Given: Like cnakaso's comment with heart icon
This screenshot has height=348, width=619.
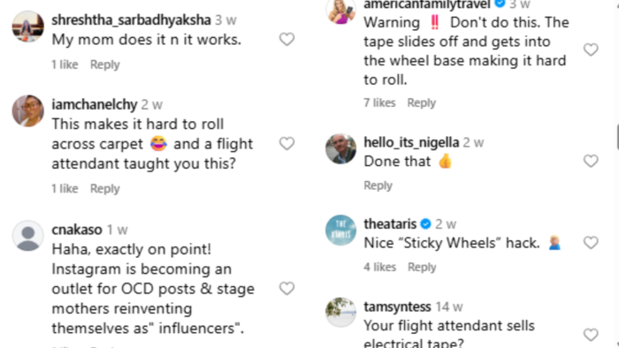Looking at the screenshot, I should coord(287,289).
